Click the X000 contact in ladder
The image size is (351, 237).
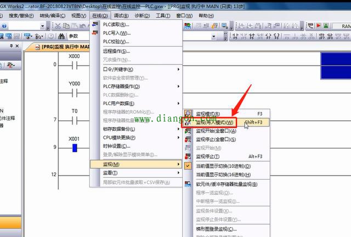75,66
